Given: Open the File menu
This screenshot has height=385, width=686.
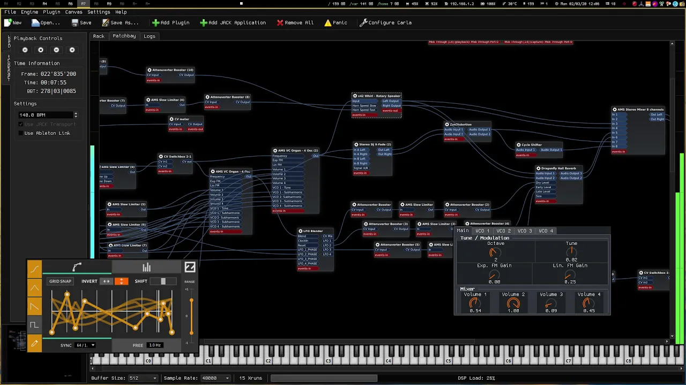Looking at the screenshot, I should pos(10,12).
